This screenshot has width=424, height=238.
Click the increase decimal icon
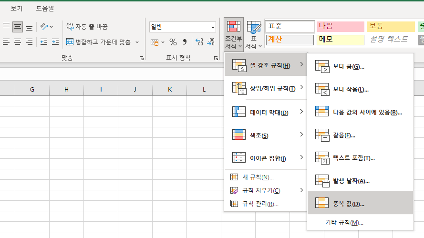199,42
